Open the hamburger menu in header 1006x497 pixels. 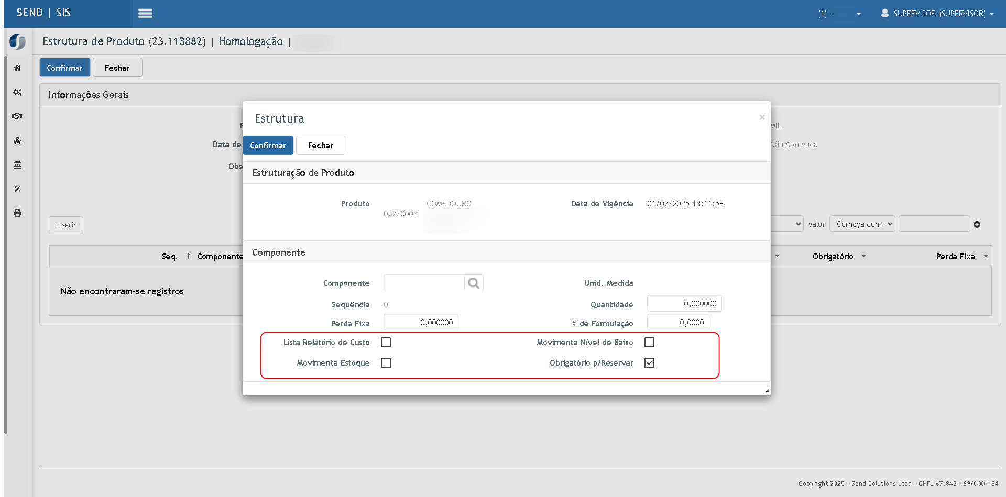145,14
